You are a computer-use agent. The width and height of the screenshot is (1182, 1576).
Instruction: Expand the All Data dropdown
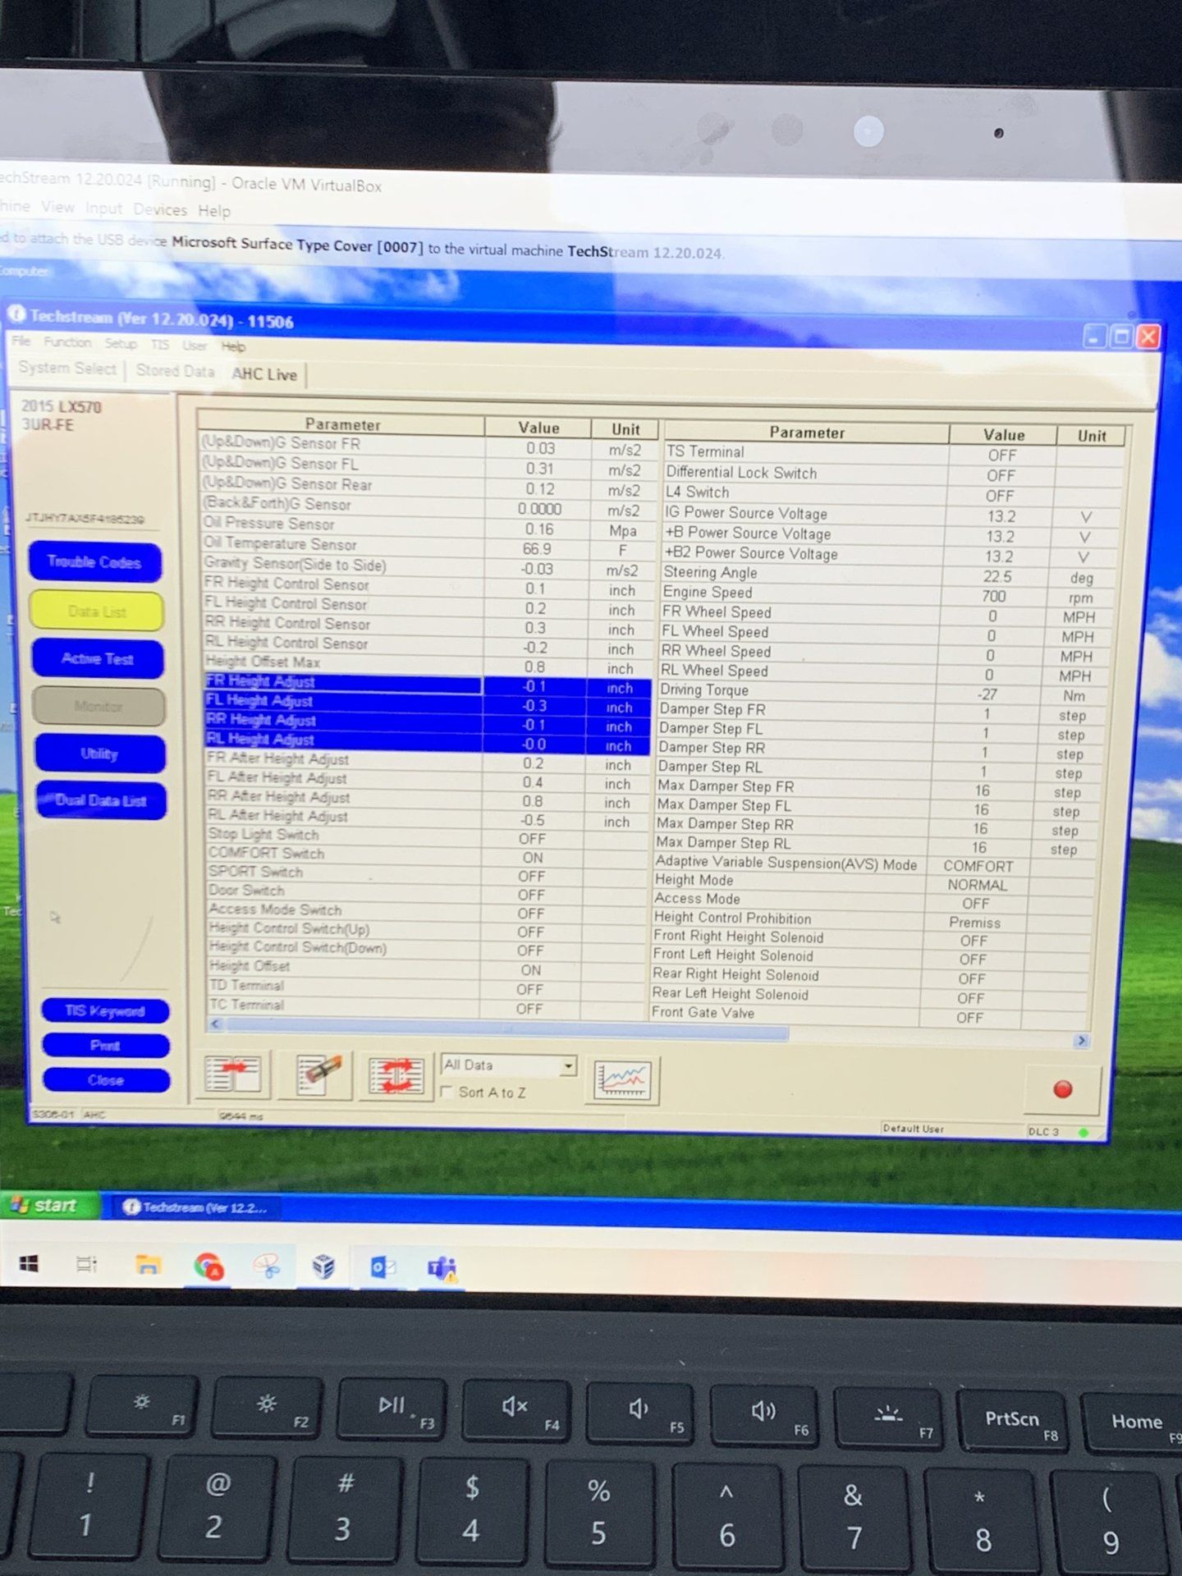[x=568, y=1066]
